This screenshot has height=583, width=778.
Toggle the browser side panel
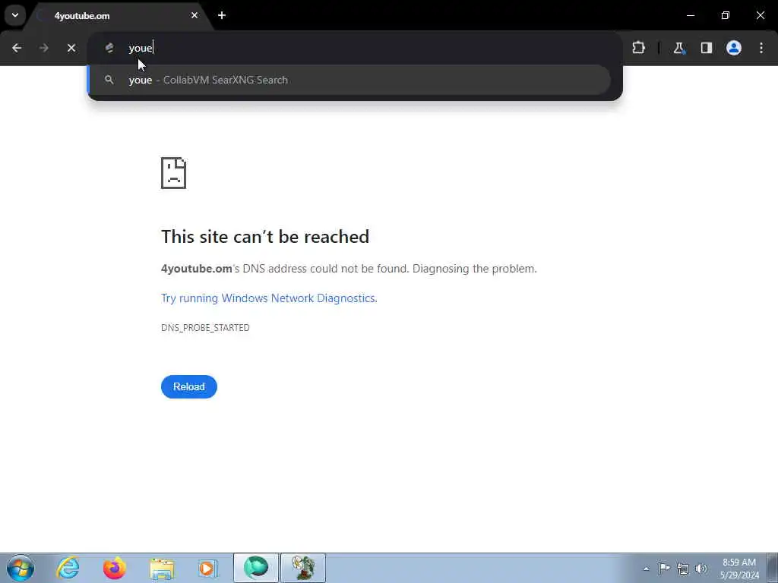[707, 48]
